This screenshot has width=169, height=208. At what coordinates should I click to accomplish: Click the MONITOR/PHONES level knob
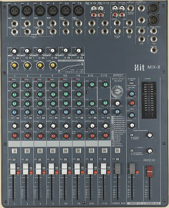(150, 135)
